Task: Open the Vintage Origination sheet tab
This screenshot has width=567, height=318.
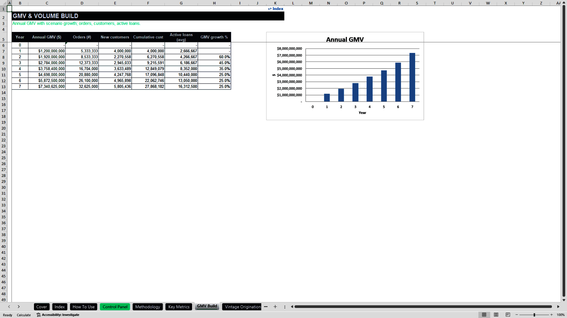Action: 242,307
